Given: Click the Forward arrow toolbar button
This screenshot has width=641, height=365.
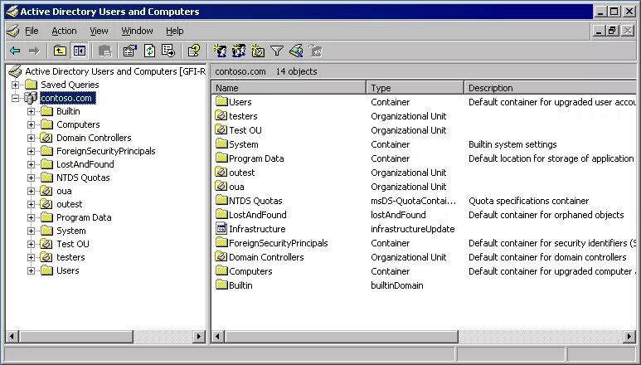Looking at the screenshot, I should tap(34, 51).
